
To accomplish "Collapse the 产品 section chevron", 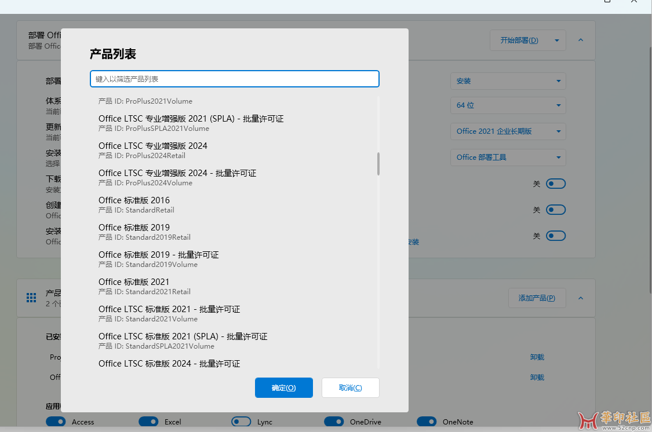I will [x=581, y=298].
